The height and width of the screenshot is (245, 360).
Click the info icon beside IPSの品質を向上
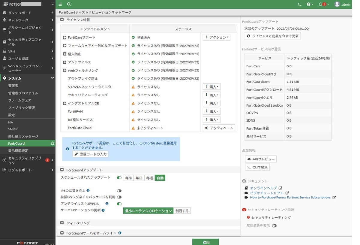coord(88,190)
